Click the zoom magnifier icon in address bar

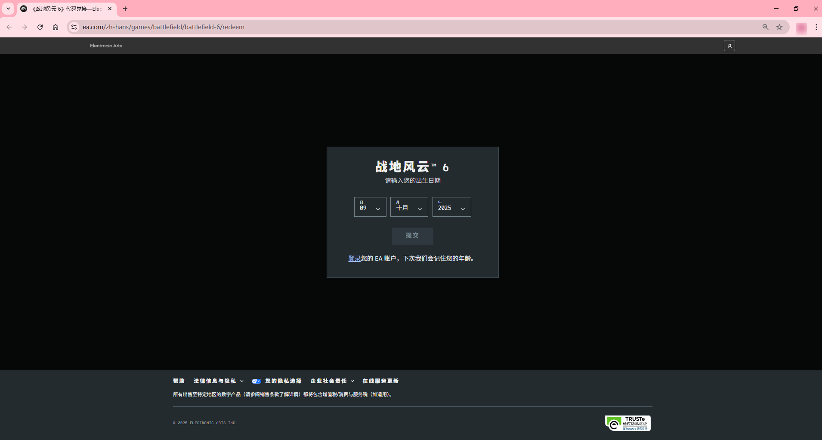765,27
